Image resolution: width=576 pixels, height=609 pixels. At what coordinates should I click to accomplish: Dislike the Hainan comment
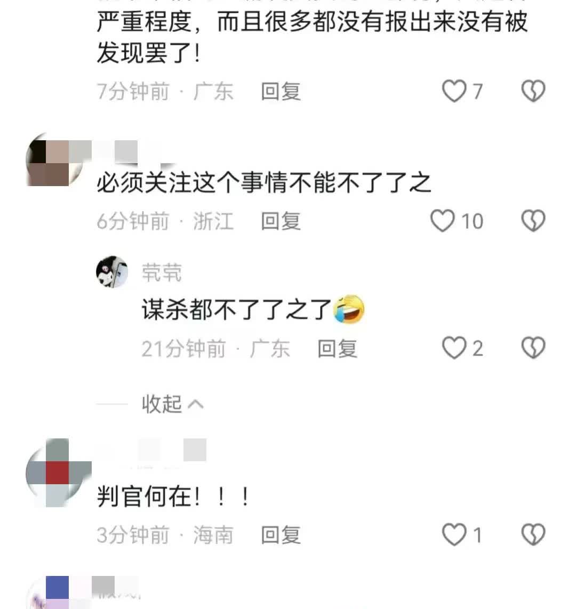[533, 535]
